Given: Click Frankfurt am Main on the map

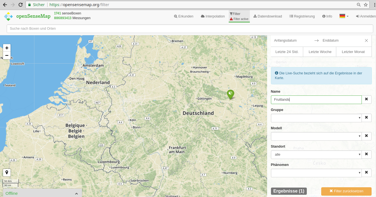Looking at the screenshot, I should pos(177,150).
